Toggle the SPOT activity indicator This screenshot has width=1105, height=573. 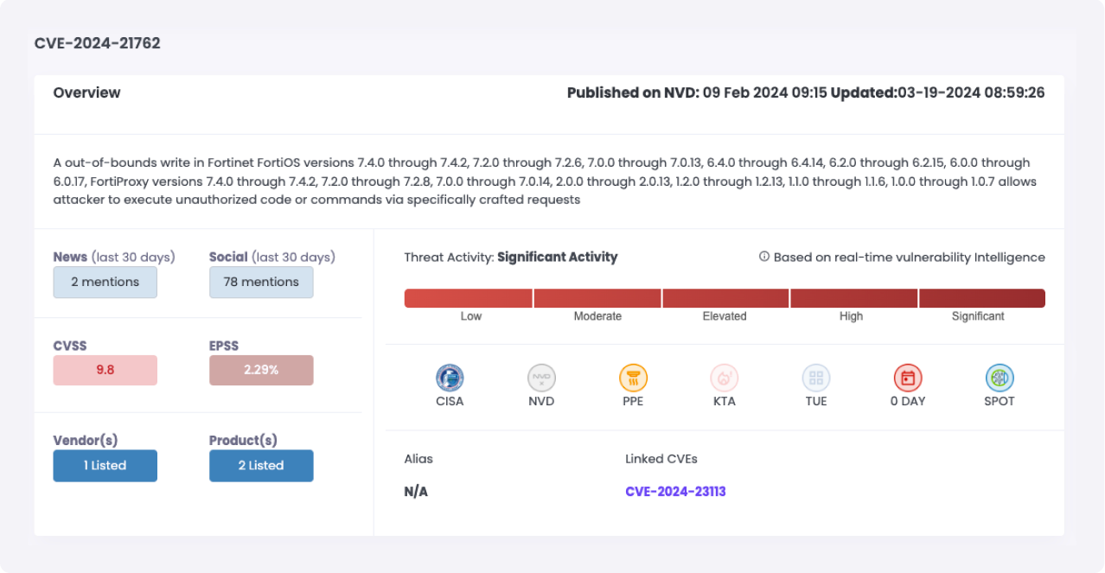pyautogui.click(x=1000, y=378)
